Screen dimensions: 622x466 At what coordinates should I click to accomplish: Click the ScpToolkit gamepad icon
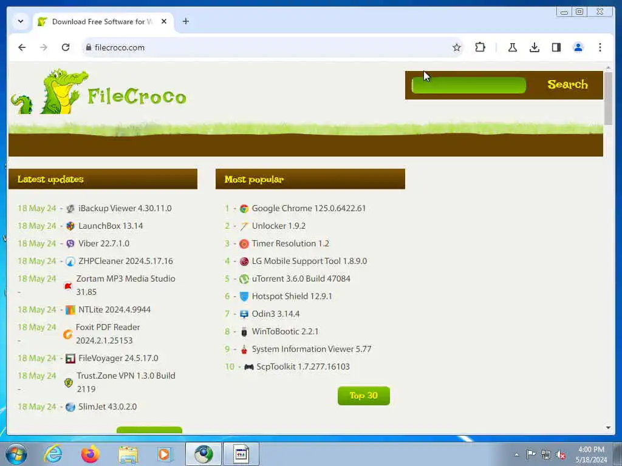(248, 367)
